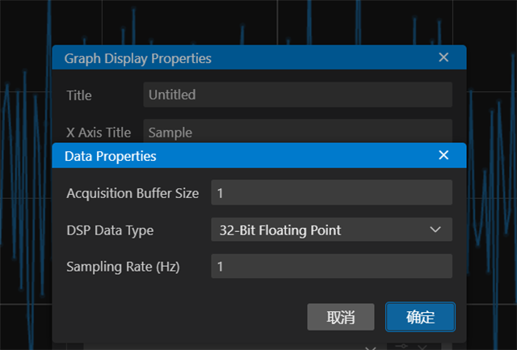The width and height of the screenshot is (517, 350).
Task: Click the Acquisition Buffer Size label
Action: pos(132,193)
